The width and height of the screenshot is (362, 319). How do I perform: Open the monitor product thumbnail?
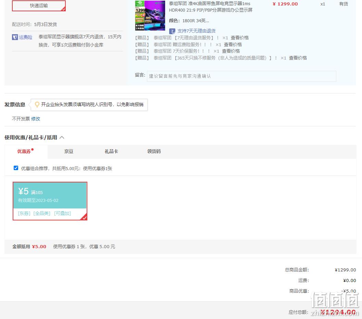[150, 15]
